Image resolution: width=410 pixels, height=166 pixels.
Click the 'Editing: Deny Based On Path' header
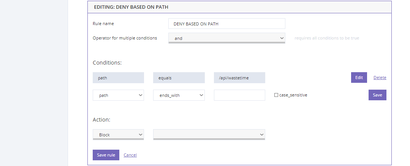coord(131,7)
